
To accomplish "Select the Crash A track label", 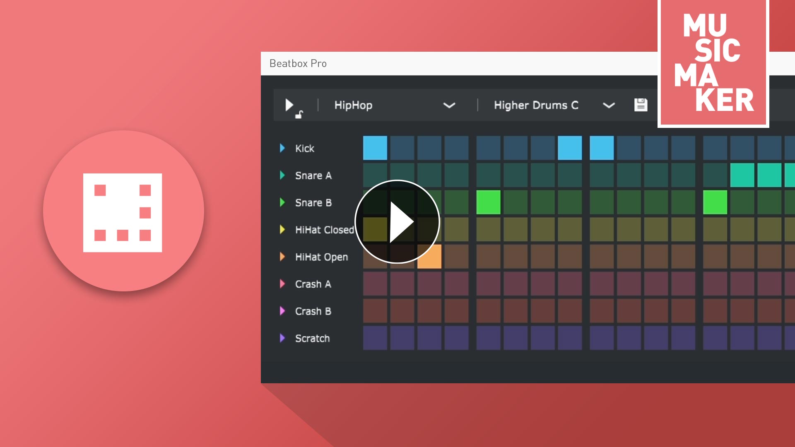I will tap(313, 284).
